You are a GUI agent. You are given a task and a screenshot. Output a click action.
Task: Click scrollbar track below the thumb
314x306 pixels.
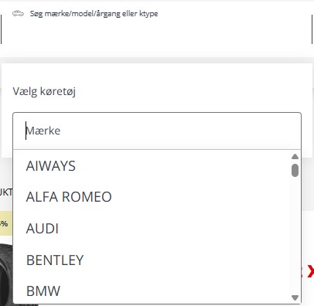(x=295, y=236)
